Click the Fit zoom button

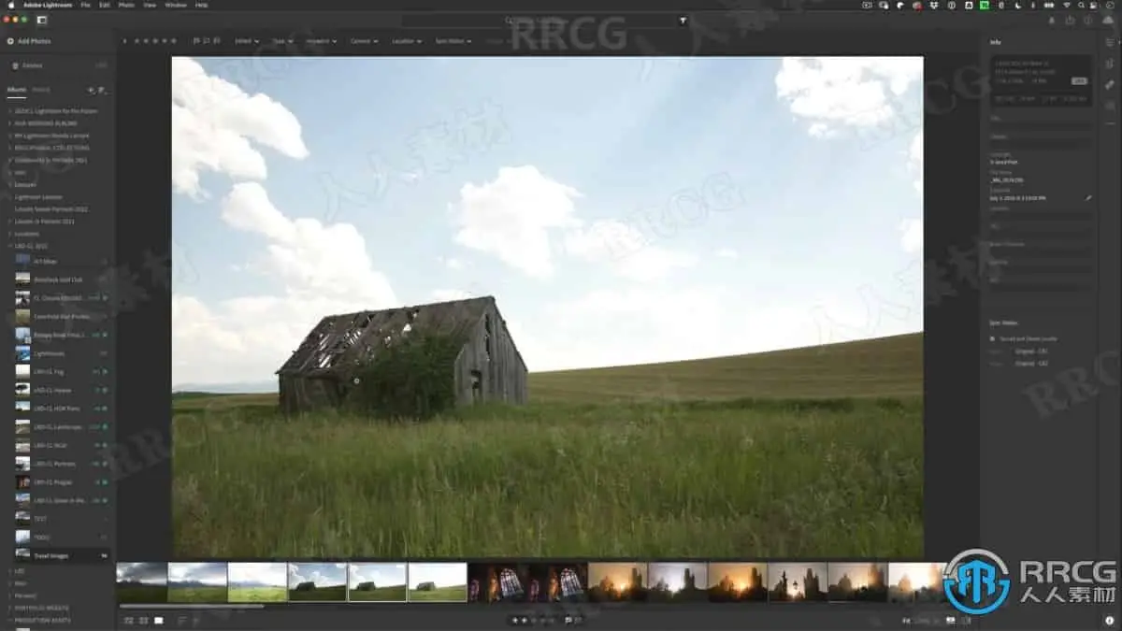(906, 620)
